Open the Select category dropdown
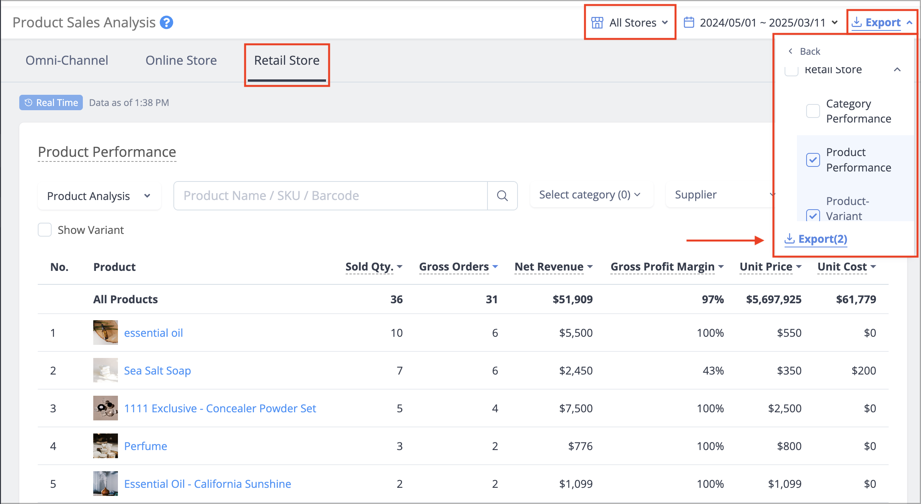This screenshot has height=504, width=921. (x=591, y=195)
